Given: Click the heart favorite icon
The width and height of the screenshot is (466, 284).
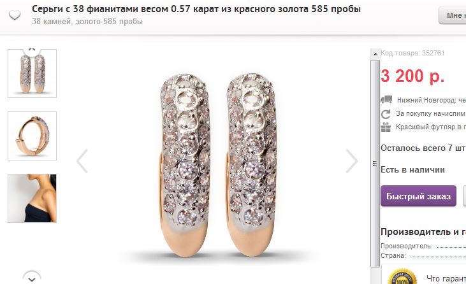Looking at the screenshot, I should (x=14, y=15).
